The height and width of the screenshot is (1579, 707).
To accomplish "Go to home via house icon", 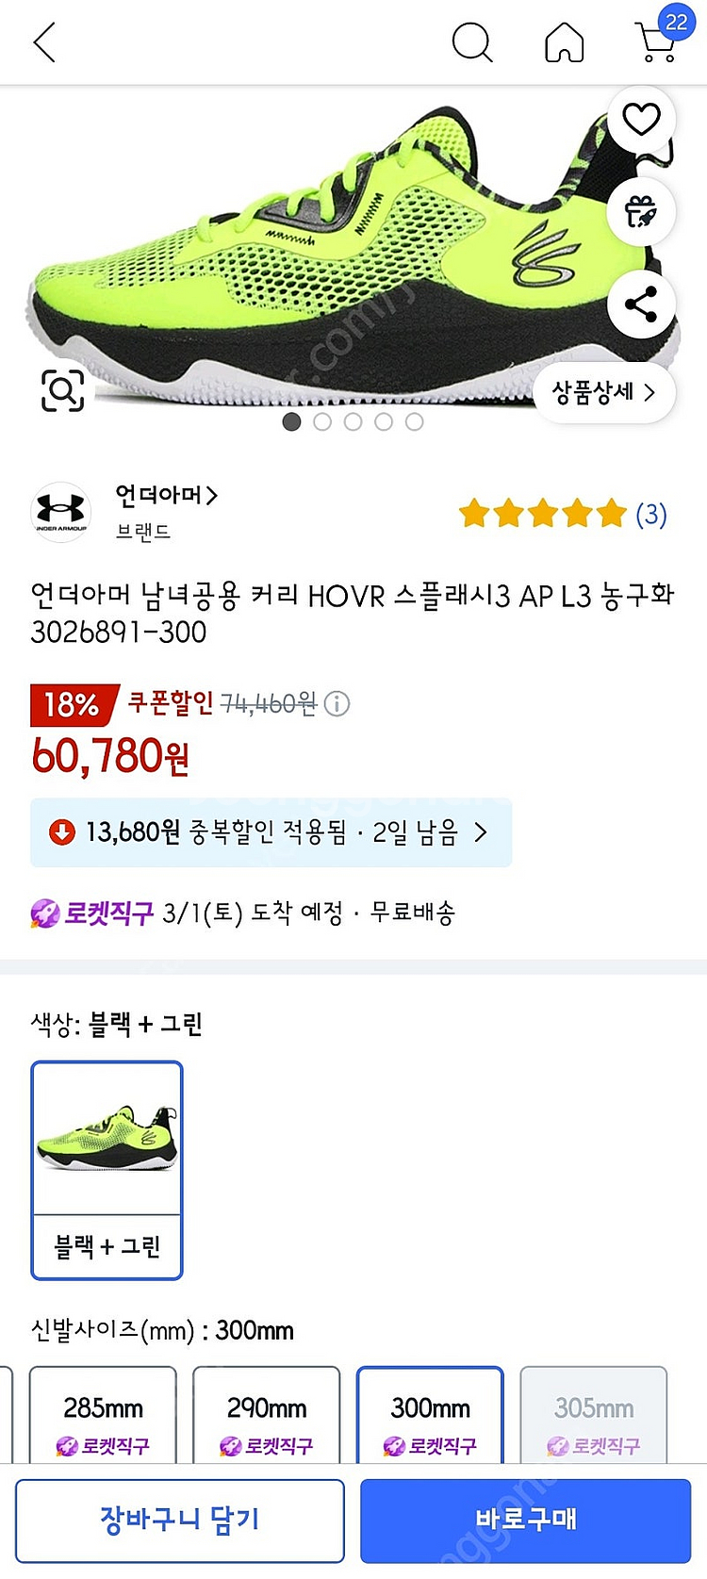I will pos(565,42).
